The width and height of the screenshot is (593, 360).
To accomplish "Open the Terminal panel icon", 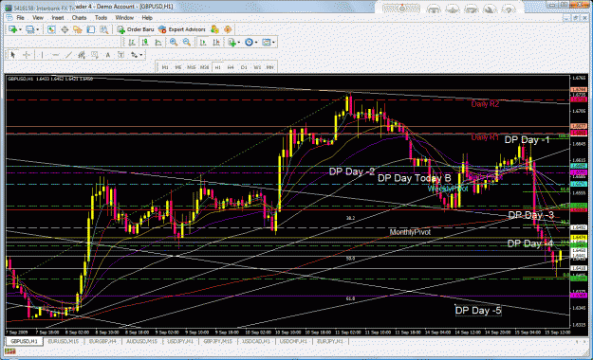I will (91, 29).
